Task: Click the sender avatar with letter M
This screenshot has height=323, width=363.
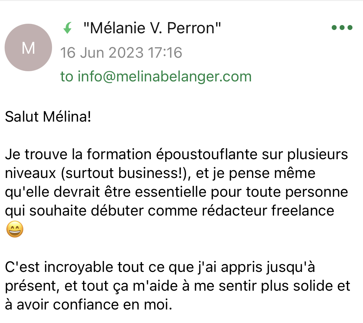Action: coord(28,48)
